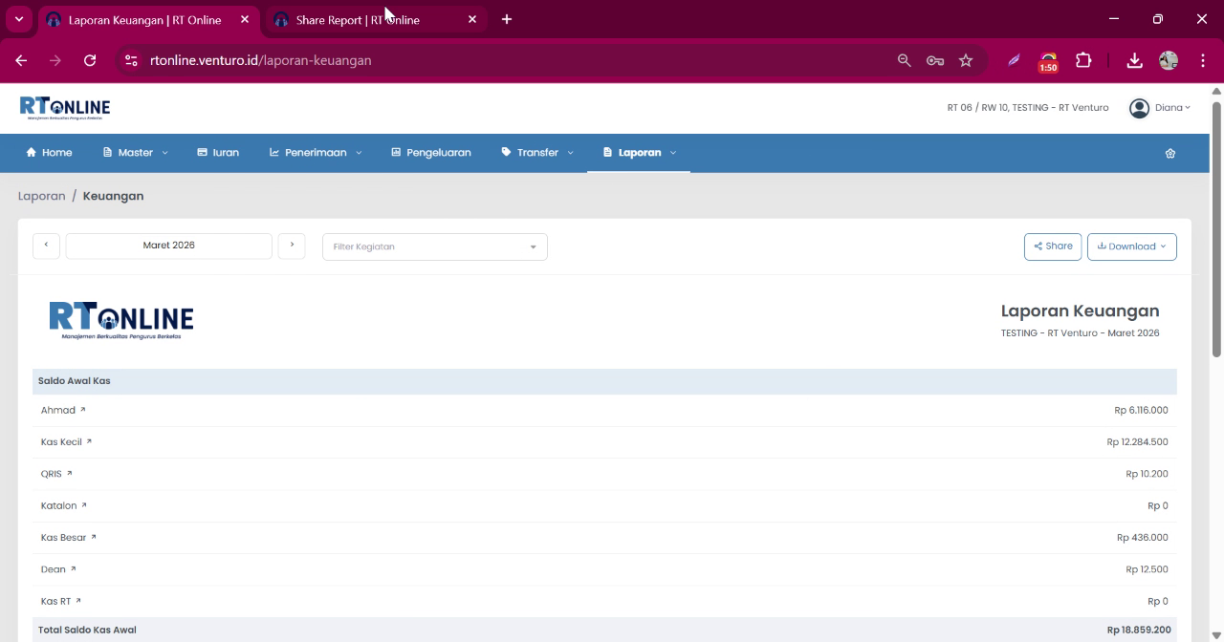Image resolution: width=1224 pixels, height=642 pixels.
Task: Open browser Downloads icon
Action: [1134, 60]
